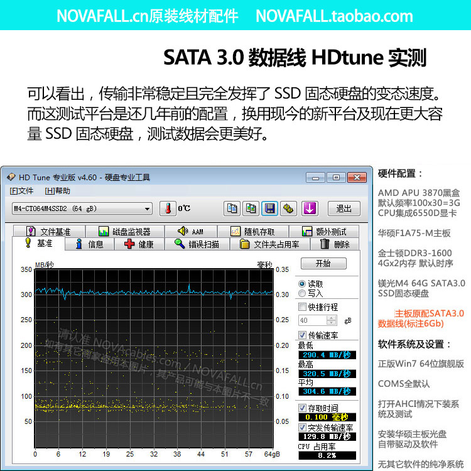Open the 帮助 menu

tap(57, 191)
